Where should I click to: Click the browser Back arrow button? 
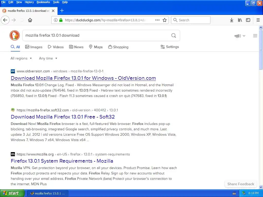tap(5, 20)
